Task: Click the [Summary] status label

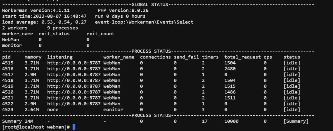Action: point(296,121)
